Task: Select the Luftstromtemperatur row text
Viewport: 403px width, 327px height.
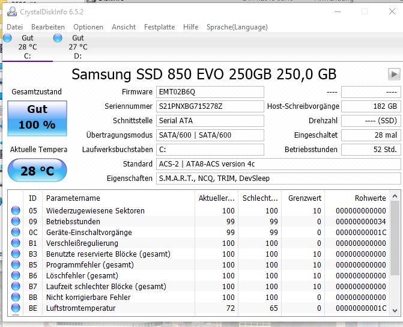Action: click(x=80, y=308)
